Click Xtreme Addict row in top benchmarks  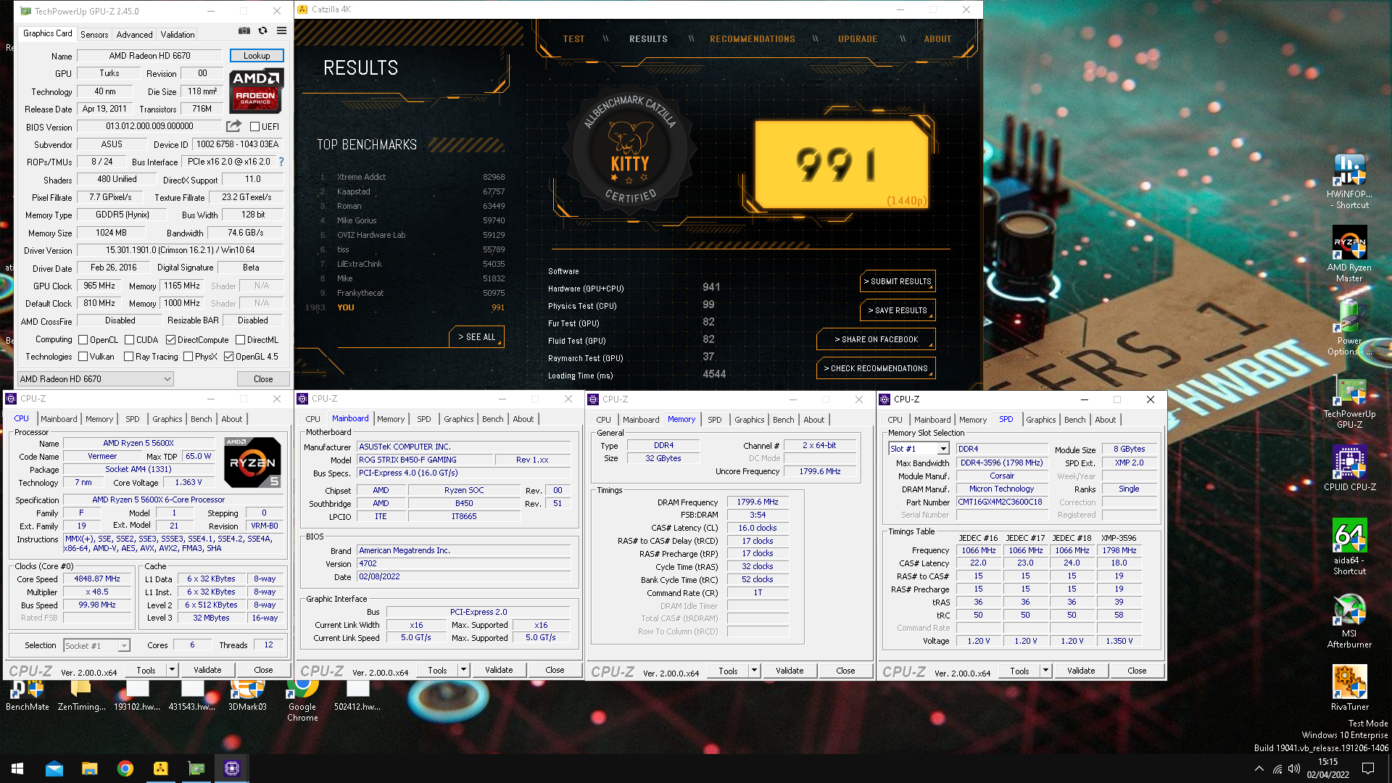(x=412, y=177)
